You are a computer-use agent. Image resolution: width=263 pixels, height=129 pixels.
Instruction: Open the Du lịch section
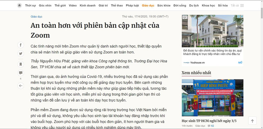pyautogui.click(x=194, y=5)
